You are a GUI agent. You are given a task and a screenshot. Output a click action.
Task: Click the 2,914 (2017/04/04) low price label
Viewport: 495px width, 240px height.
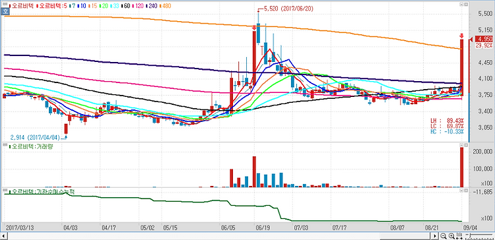(35, 138)
